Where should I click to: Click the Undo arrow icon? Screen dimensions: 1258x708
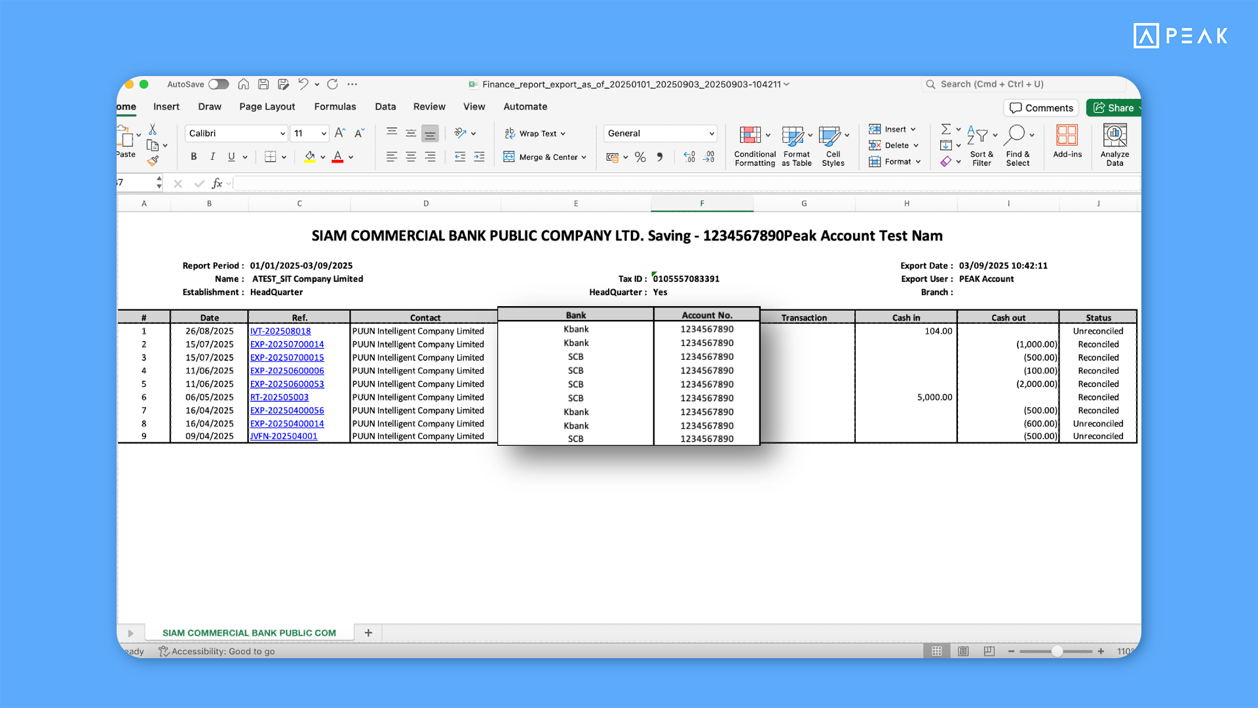[x=303, y=84]
